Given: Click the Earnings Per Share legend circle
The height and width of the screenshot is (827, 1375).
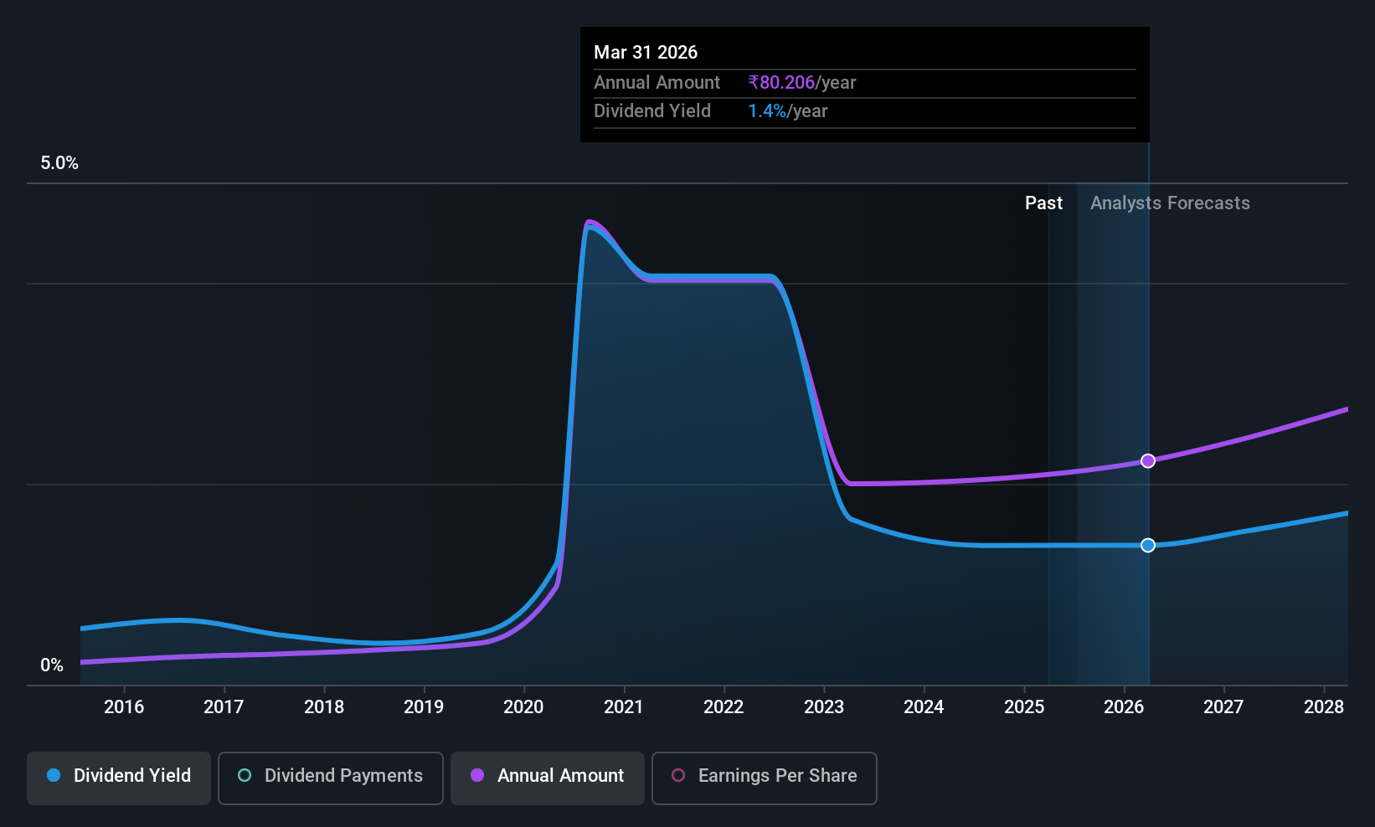Looking at the screenshot, I should tap(678, 775).
